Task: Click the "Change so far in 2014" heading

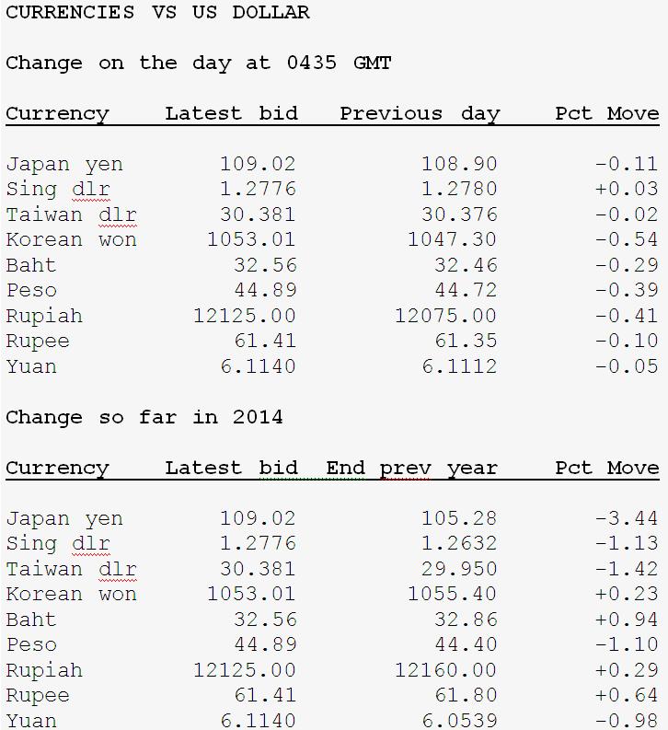Action: tap(144, 418)
